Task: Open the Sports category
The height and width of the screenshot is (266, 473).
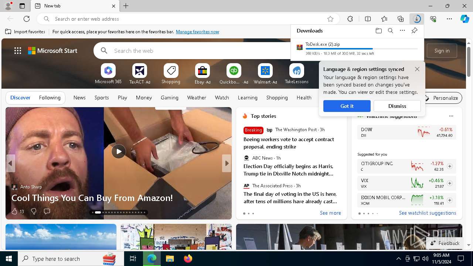Action: 102,98
